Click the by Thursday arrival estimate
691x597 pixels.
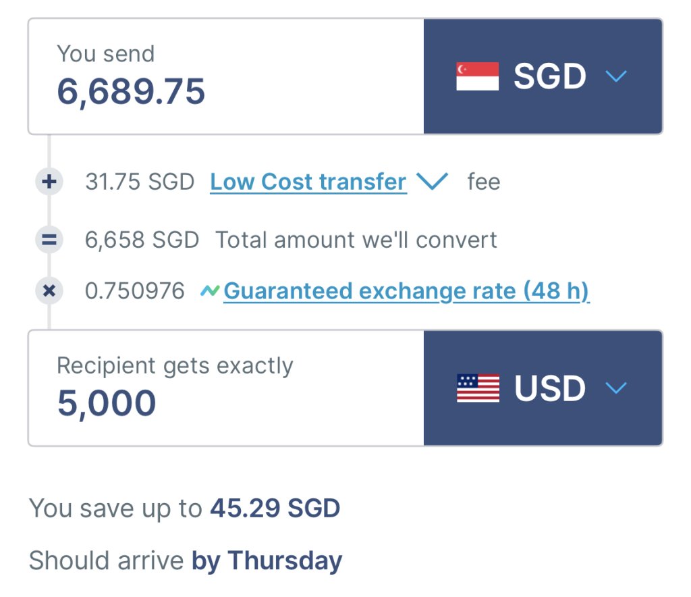pyautogui.click(x=267, y=561)
